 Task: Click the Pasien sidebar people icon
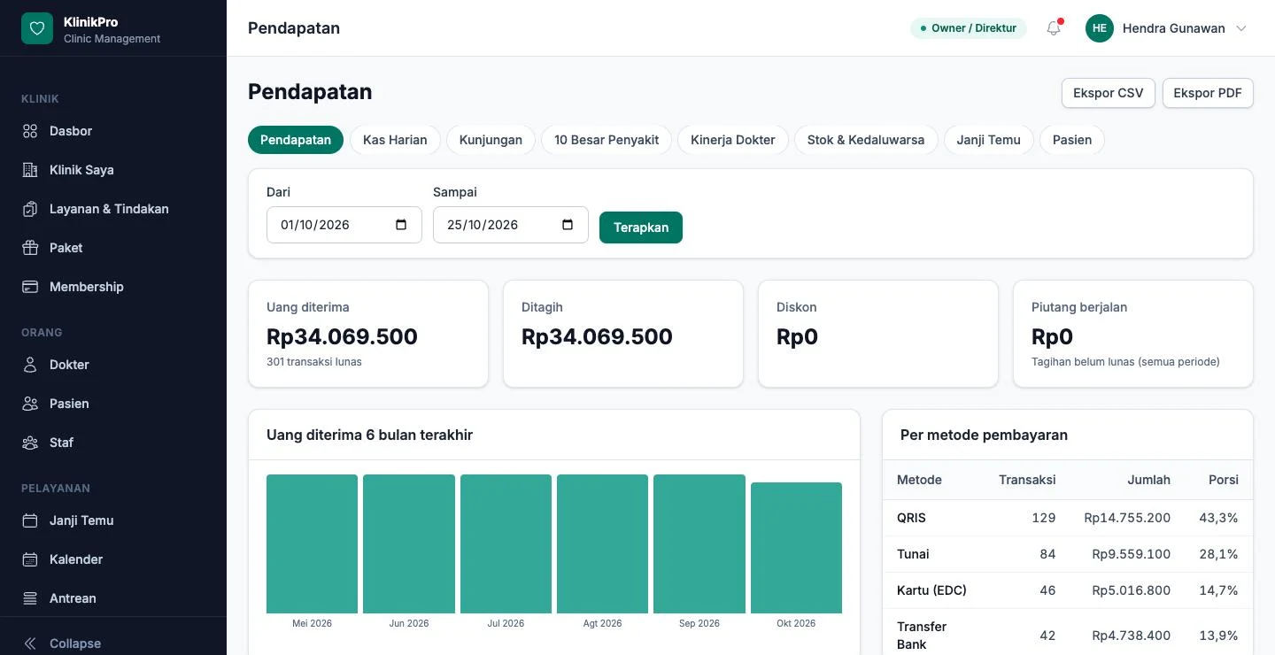[30, 404]
